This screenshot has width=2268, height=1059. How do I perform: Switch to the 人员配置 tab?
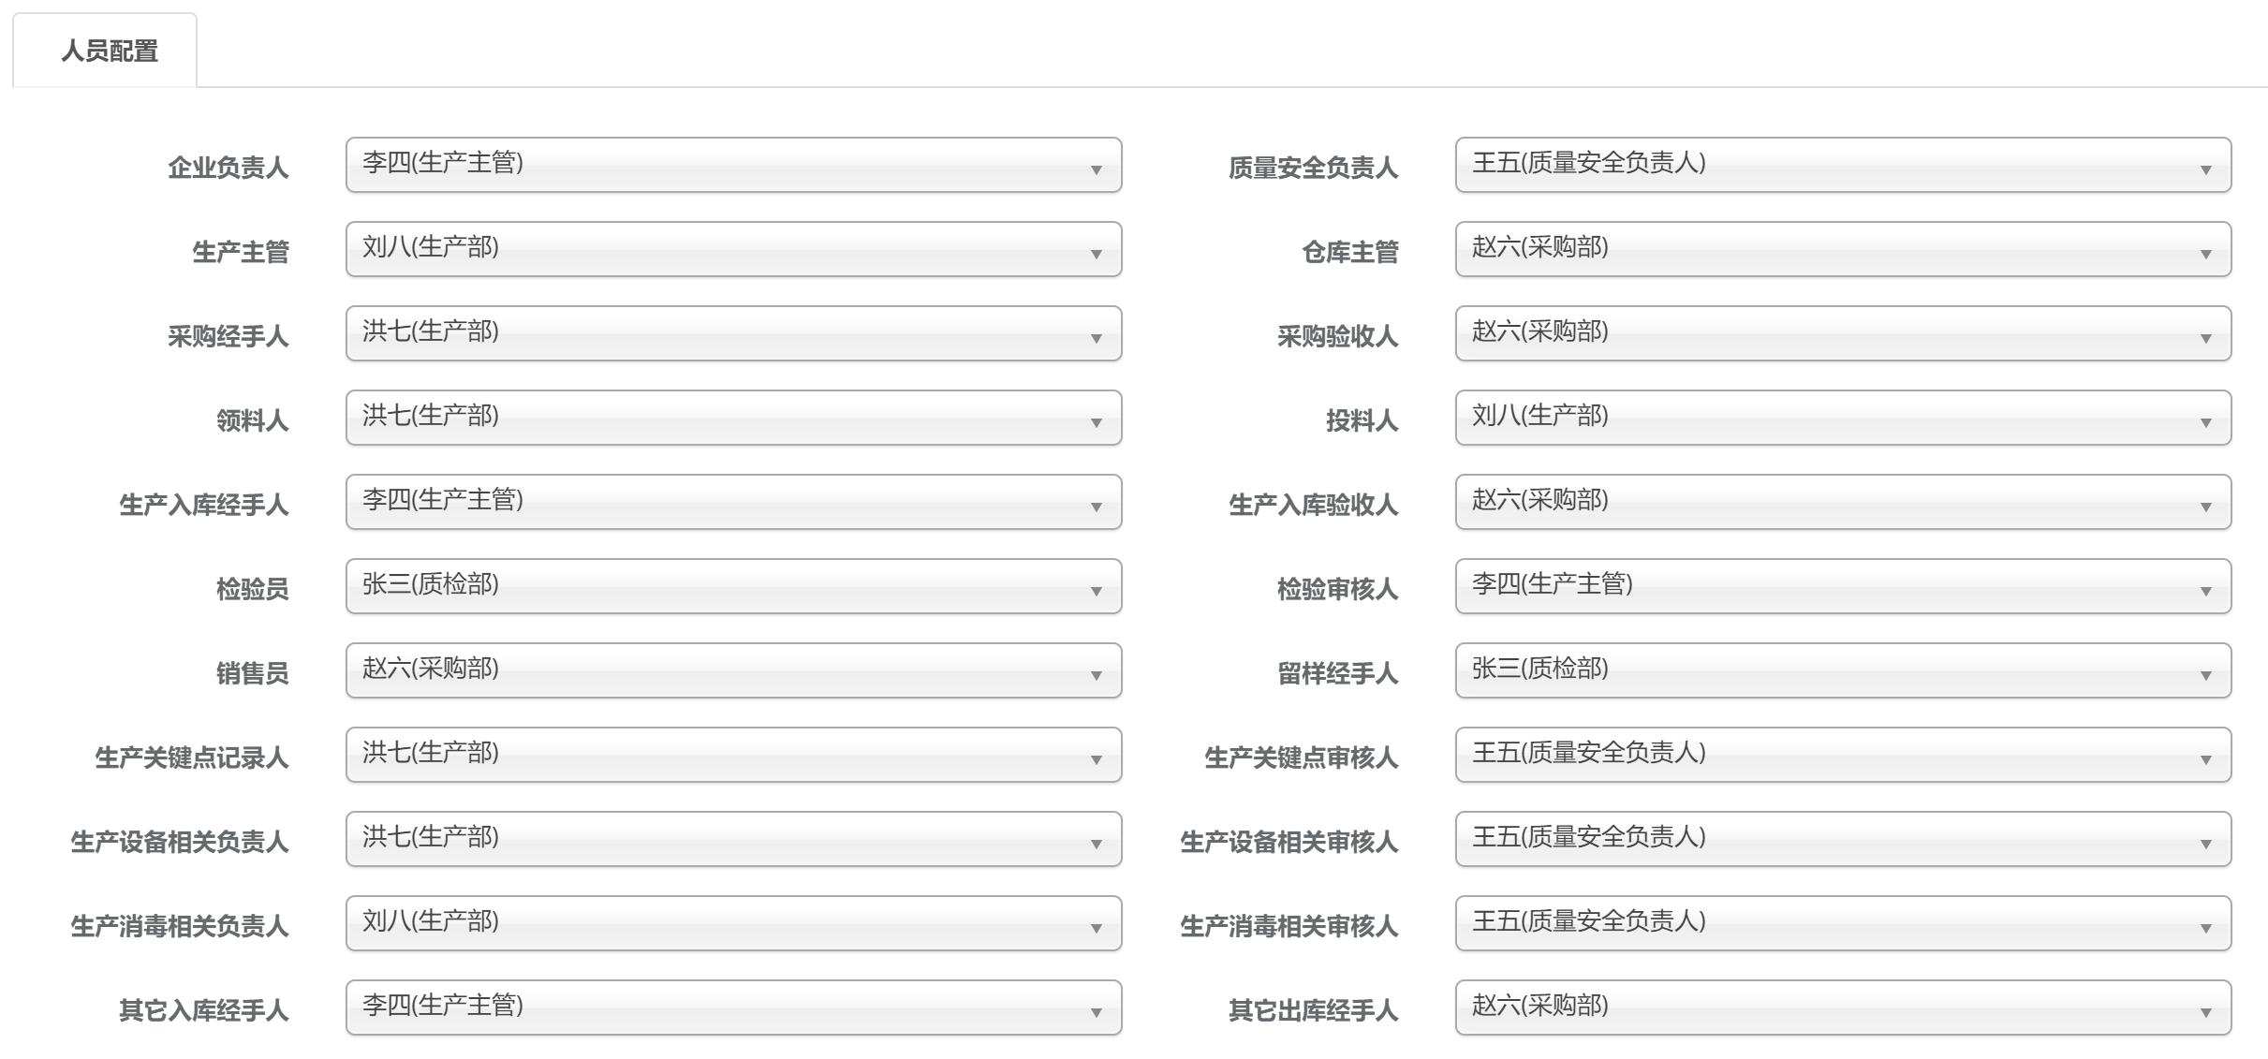pyautogui.click(x=109, y=51)
